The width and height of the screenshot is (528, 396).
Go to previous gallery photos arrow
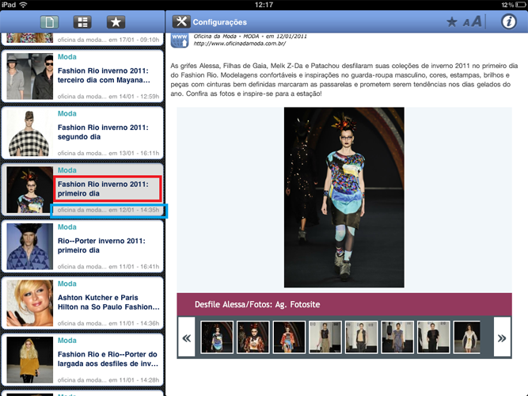[x=186, y=337]
